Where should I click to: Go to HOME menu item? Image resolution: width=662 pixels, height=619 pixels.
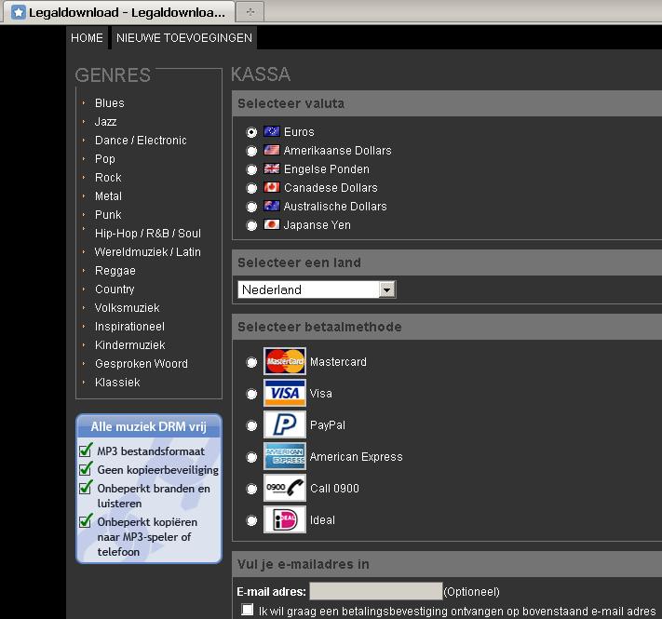(x=87, y=37)
